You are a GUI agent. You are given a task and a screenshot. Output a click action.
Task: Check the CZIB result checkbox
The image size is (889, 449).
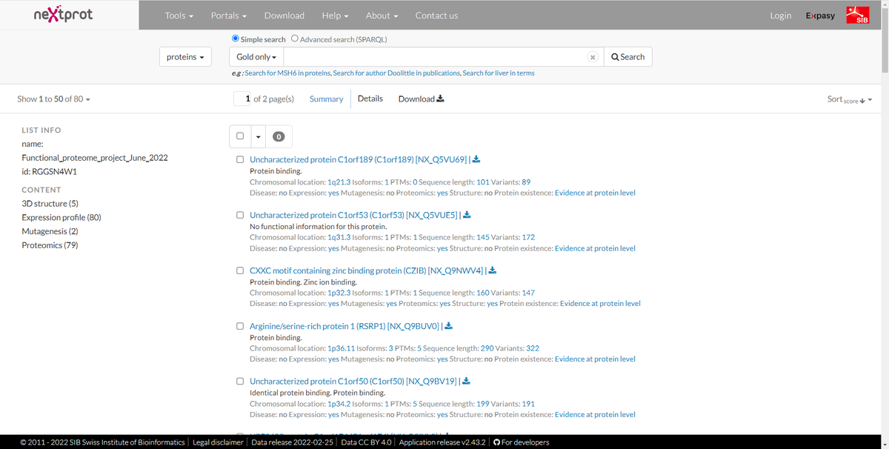click(x=240, y=270)
